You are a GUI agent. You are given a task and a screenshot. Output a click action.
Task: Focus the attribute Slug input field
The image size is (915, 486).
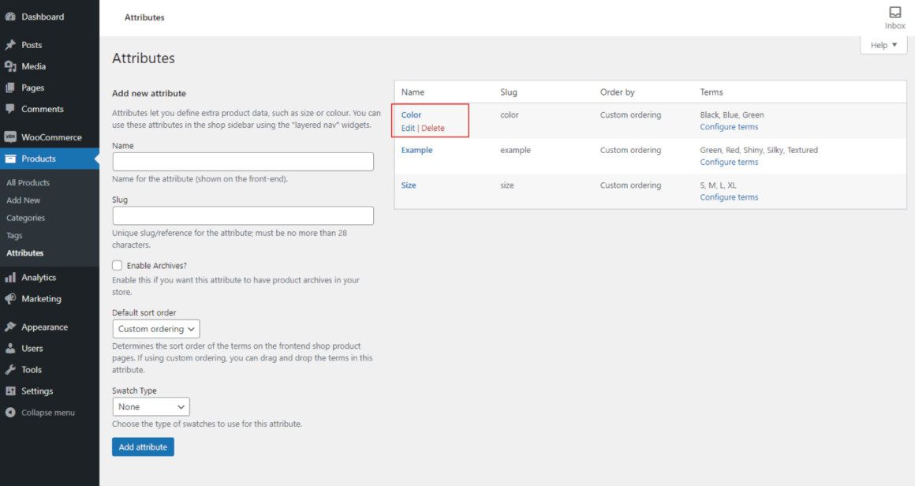point(243,215)
